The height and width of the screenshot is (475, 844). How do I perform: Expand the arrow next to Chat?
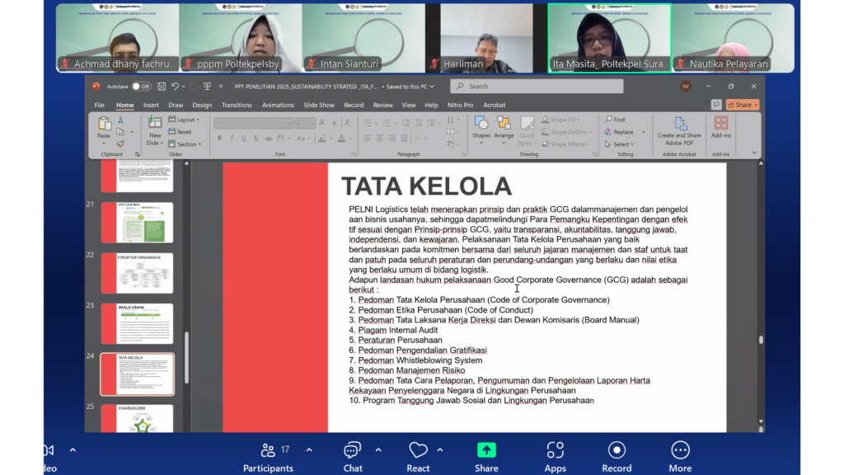pyautogui.click(x=378, y=450)
